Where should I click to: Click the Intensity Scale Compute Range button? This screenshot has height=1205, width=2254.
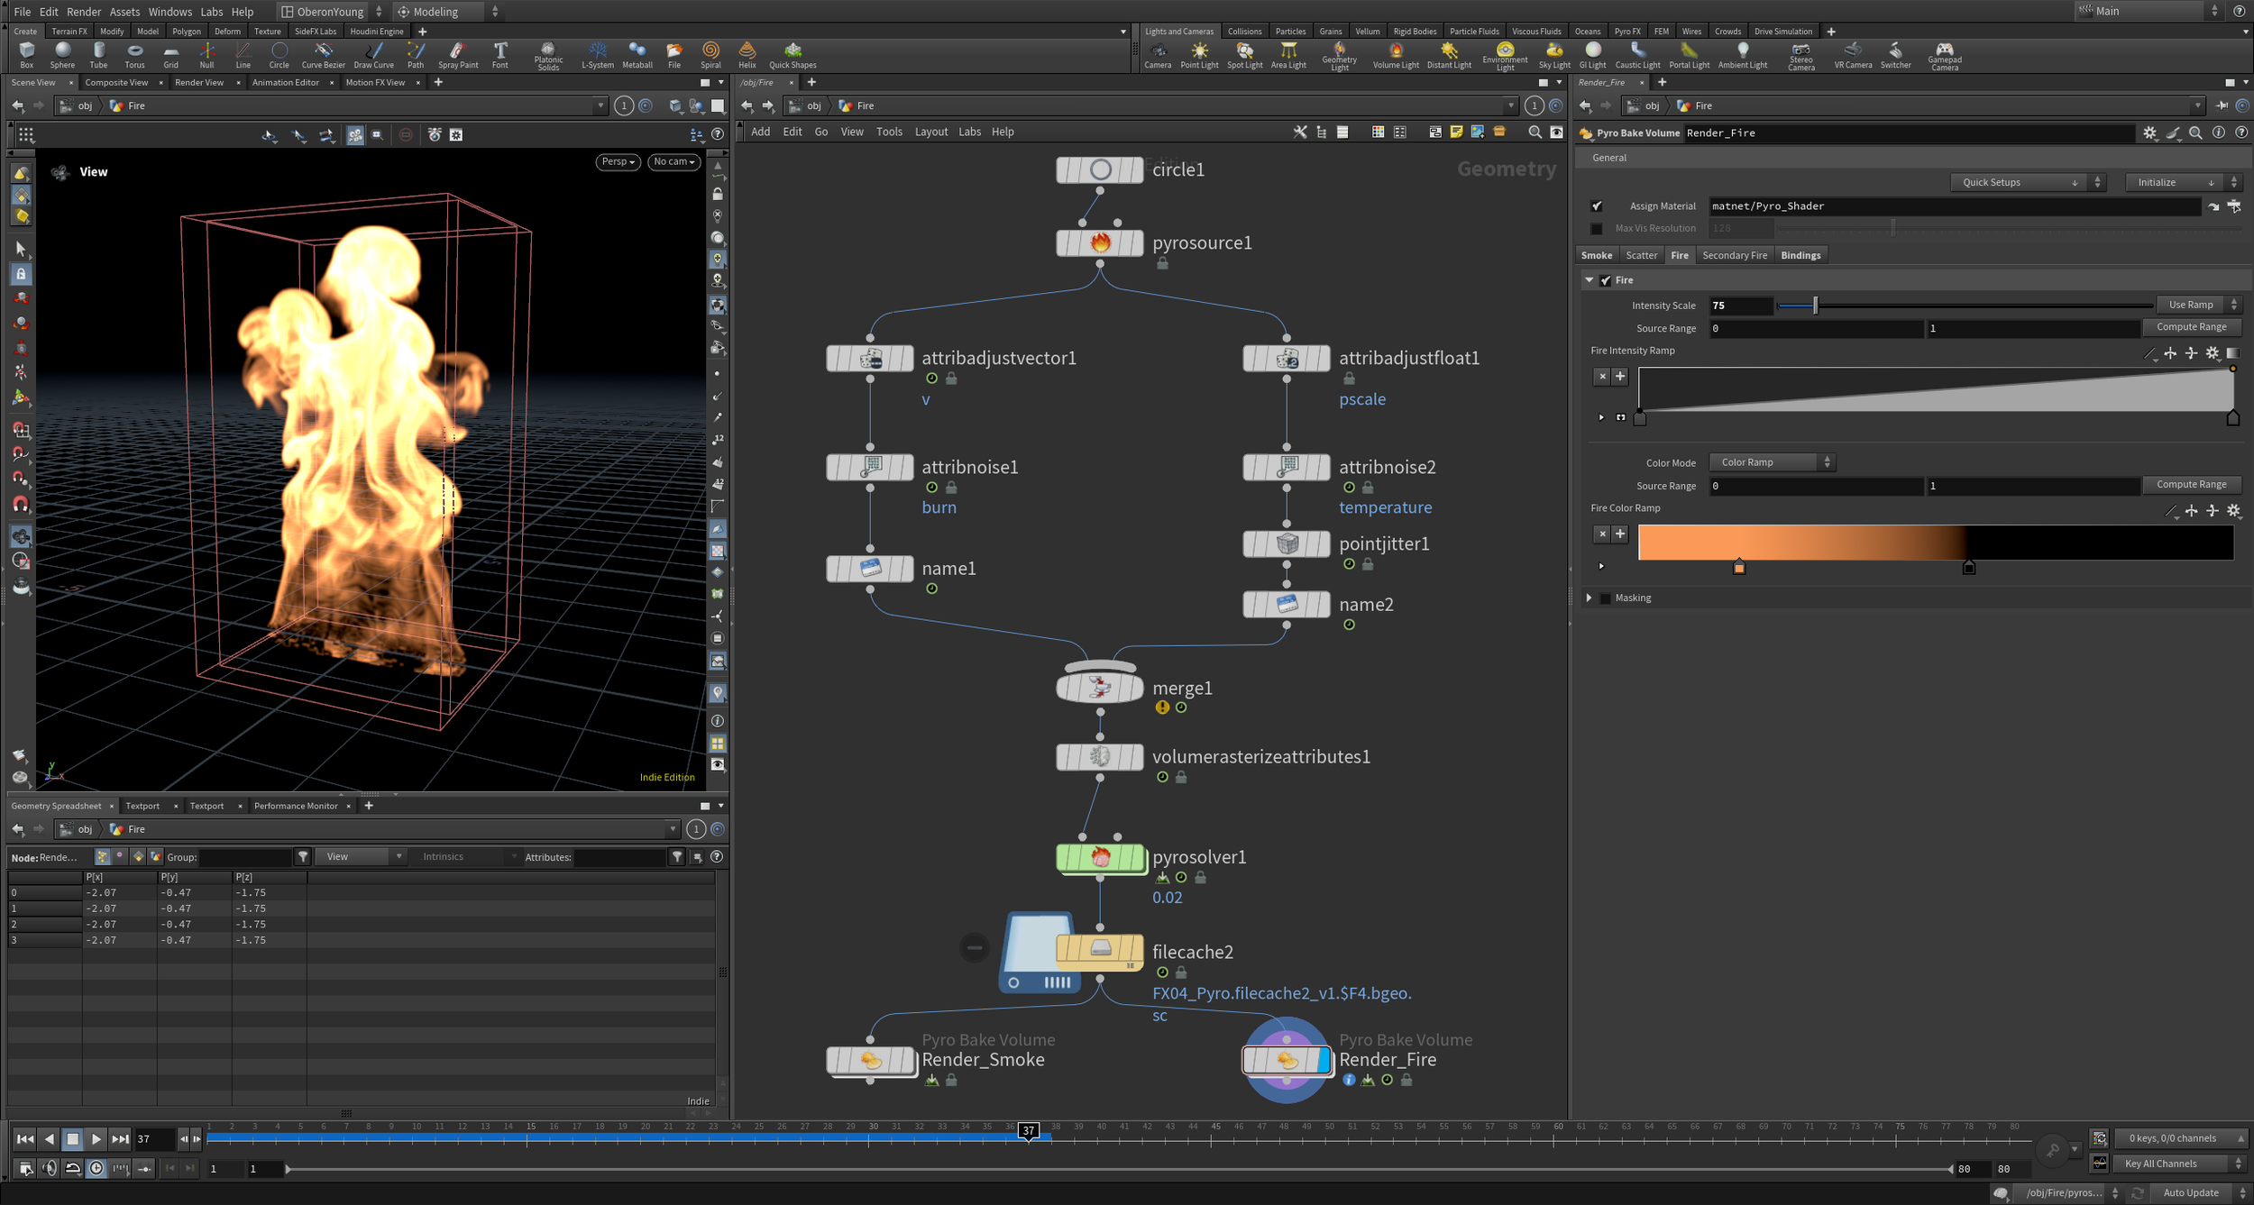click(2191, 327)
